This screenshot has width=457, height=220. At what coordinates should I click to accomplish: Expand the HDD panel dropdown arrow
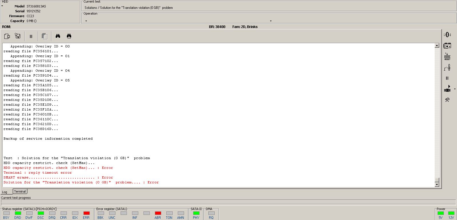2,6
